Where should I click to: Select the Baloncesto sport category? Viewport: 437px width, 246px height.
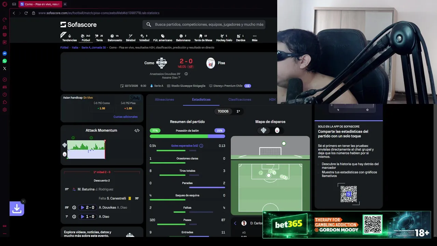[115, 38]
